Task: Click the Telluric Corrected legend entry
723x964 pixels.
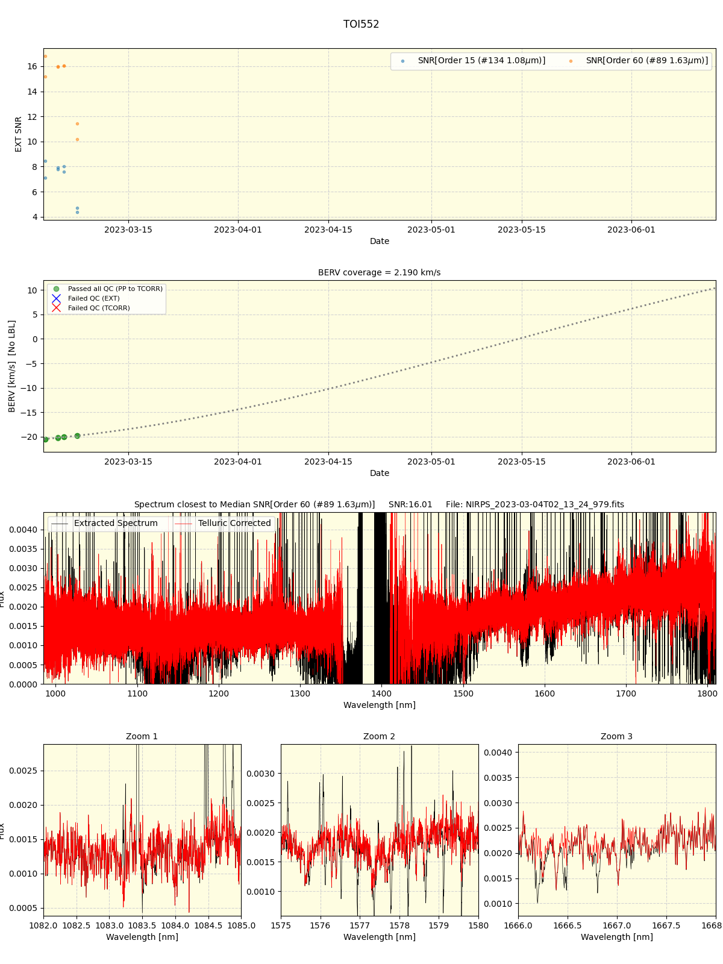Action: (223, 524)
